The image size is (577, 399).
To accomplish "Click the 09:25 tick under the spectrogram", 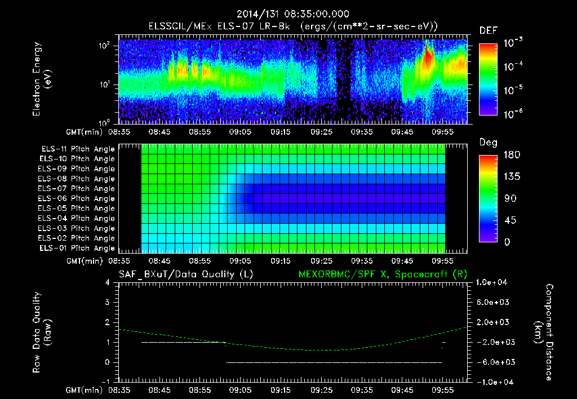I will click(321, 132).
